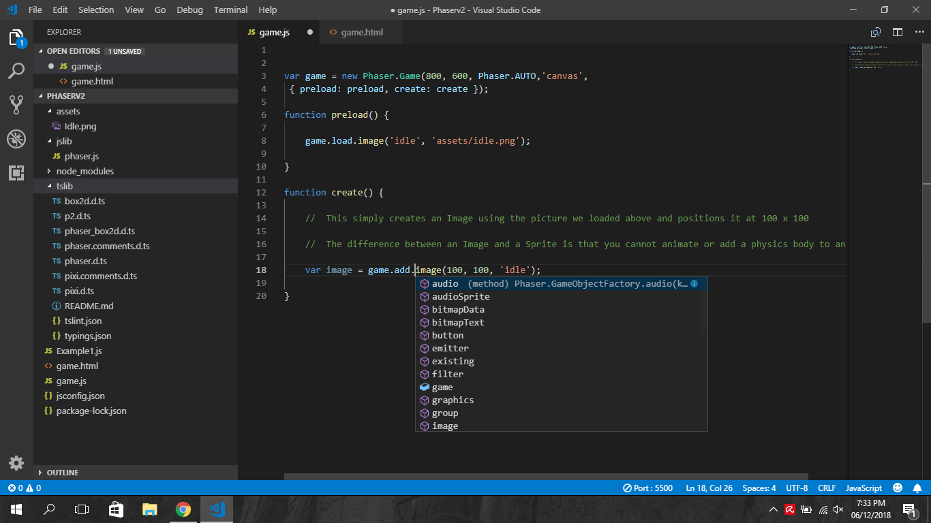The height and width of the screenshot is (523, 931).
Task: Open File Explorer from taskbar
Action: click(149, 509)
